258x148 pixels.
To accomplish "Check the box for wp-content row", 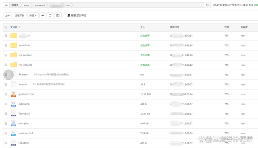I will [x=6, y=55].
